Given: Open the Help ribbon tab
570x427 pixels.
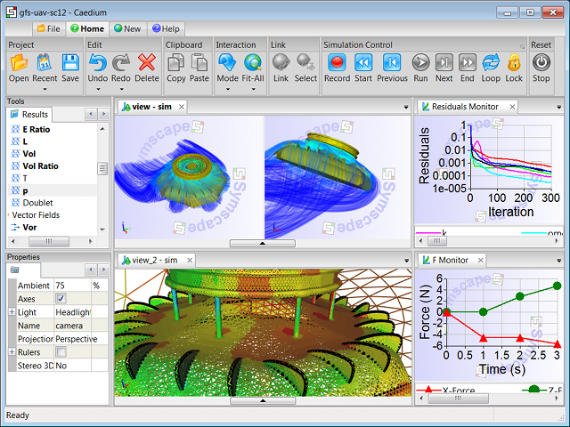Looking at the screenshot, I should (x=166, y=28).
